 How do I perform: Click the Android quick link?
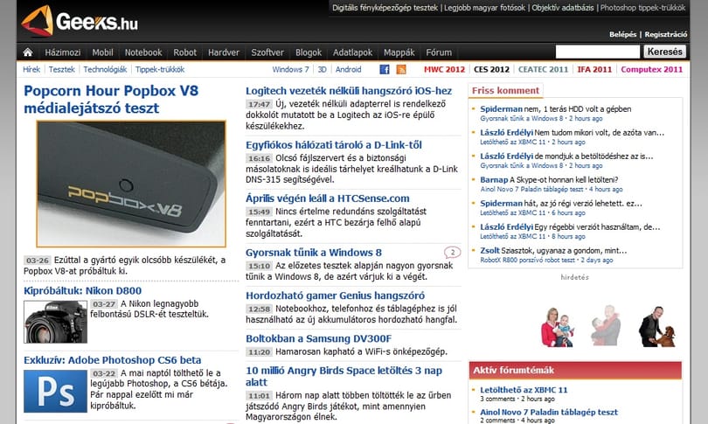point(348,69)
